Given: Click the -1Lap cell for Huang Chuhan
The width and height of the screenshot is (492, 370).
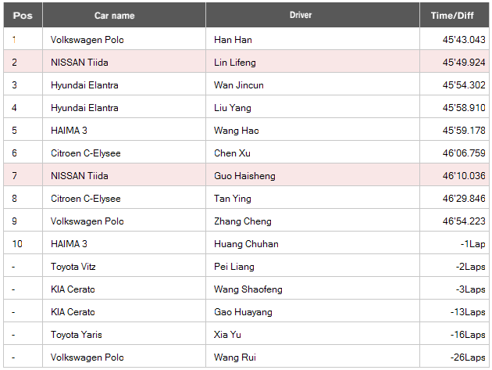Looking at the screenshot, I should point(472,244).
